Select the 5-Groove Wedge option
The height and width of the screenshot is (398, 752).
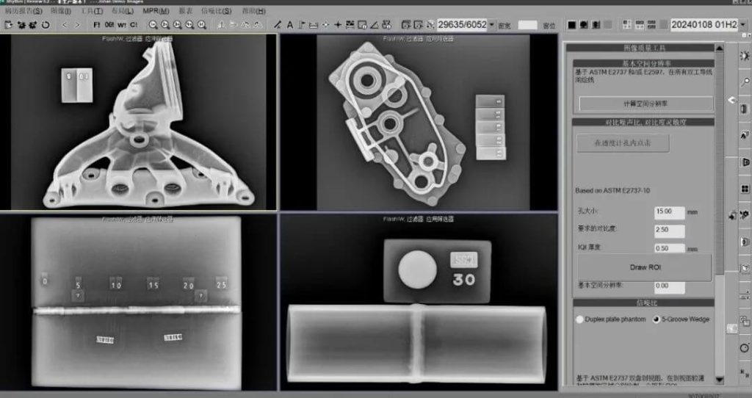(656, 319)
